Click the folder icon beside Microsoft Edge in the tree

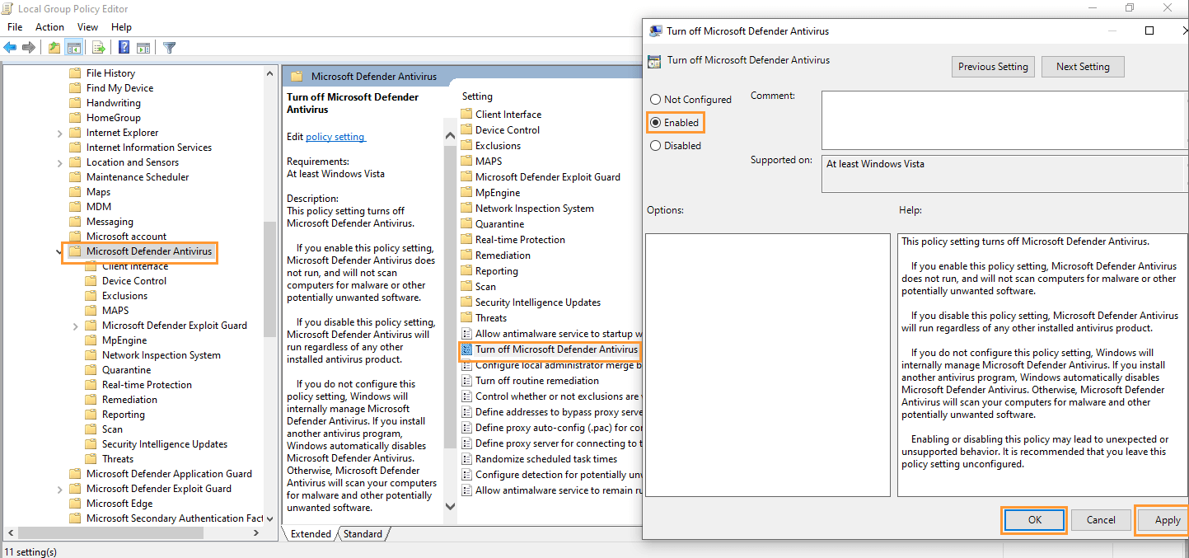click(x=75, y=504)
